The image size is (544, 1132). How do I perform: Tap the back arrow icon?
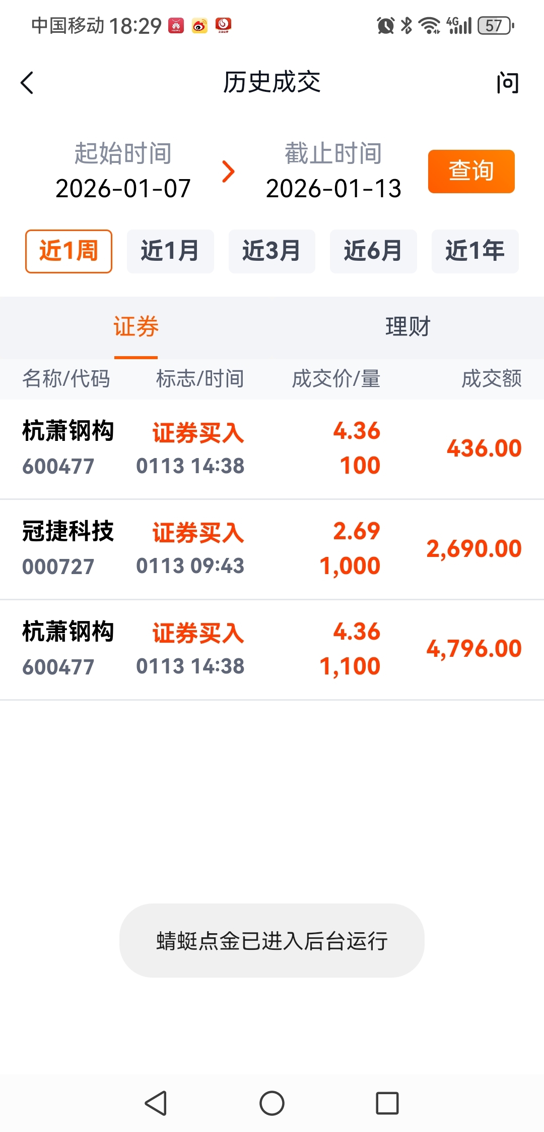pos(27,83)
